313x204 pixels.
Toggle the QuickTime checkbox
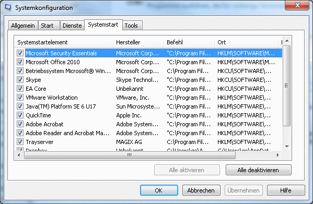(x=20, y=115)
